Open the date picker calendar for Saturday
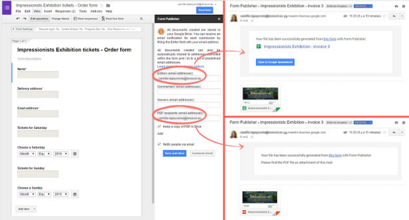 (x=74, y=154)
